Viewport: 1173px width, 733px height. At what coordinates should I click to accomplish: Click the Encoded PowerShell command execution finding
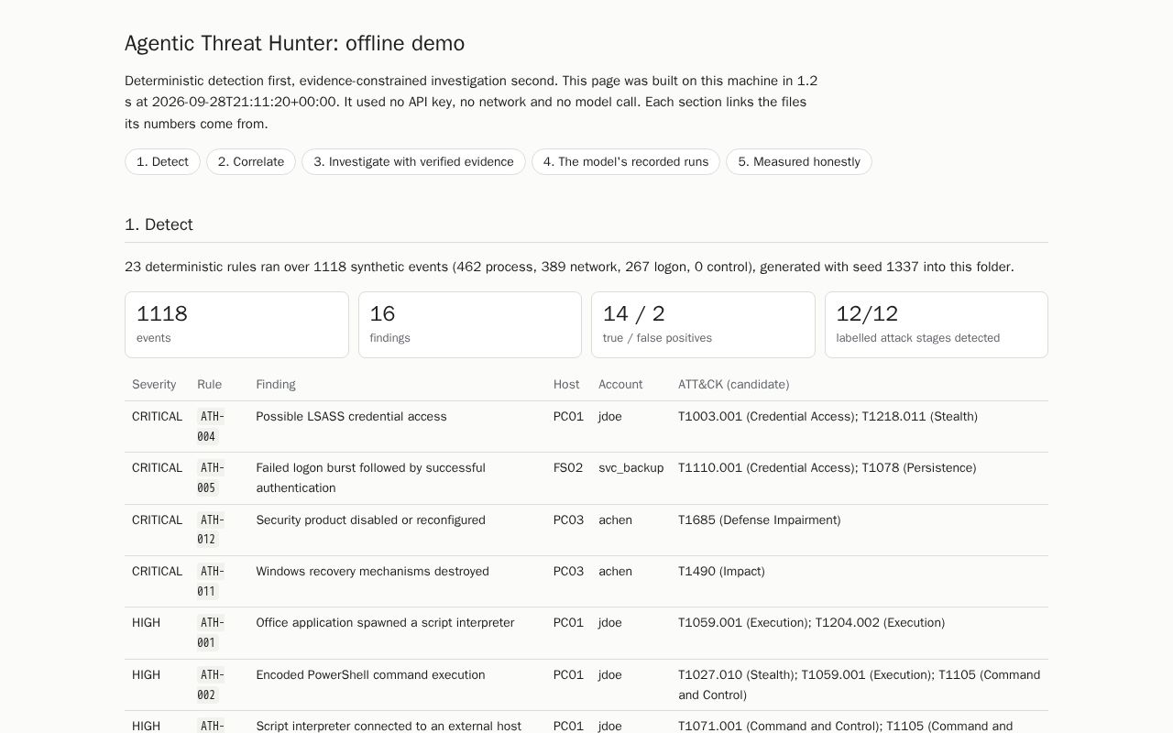click(x=370, y=674)
